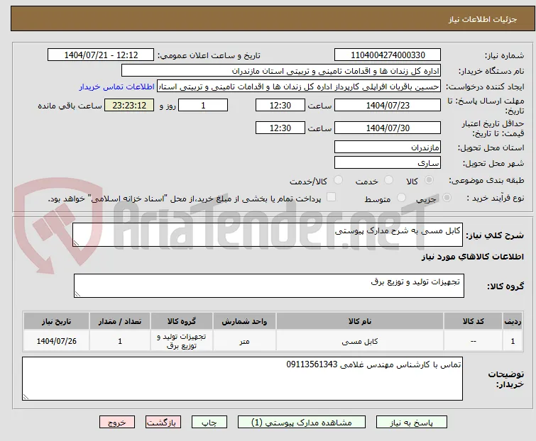This screenshot has width=536, height=441.
Task: Click the 'چاپ' print button
Action: [209, 423]
